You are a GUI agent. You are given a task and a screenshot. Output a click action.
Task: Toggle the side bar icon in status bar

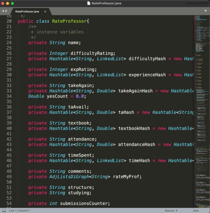coord(4,210)
